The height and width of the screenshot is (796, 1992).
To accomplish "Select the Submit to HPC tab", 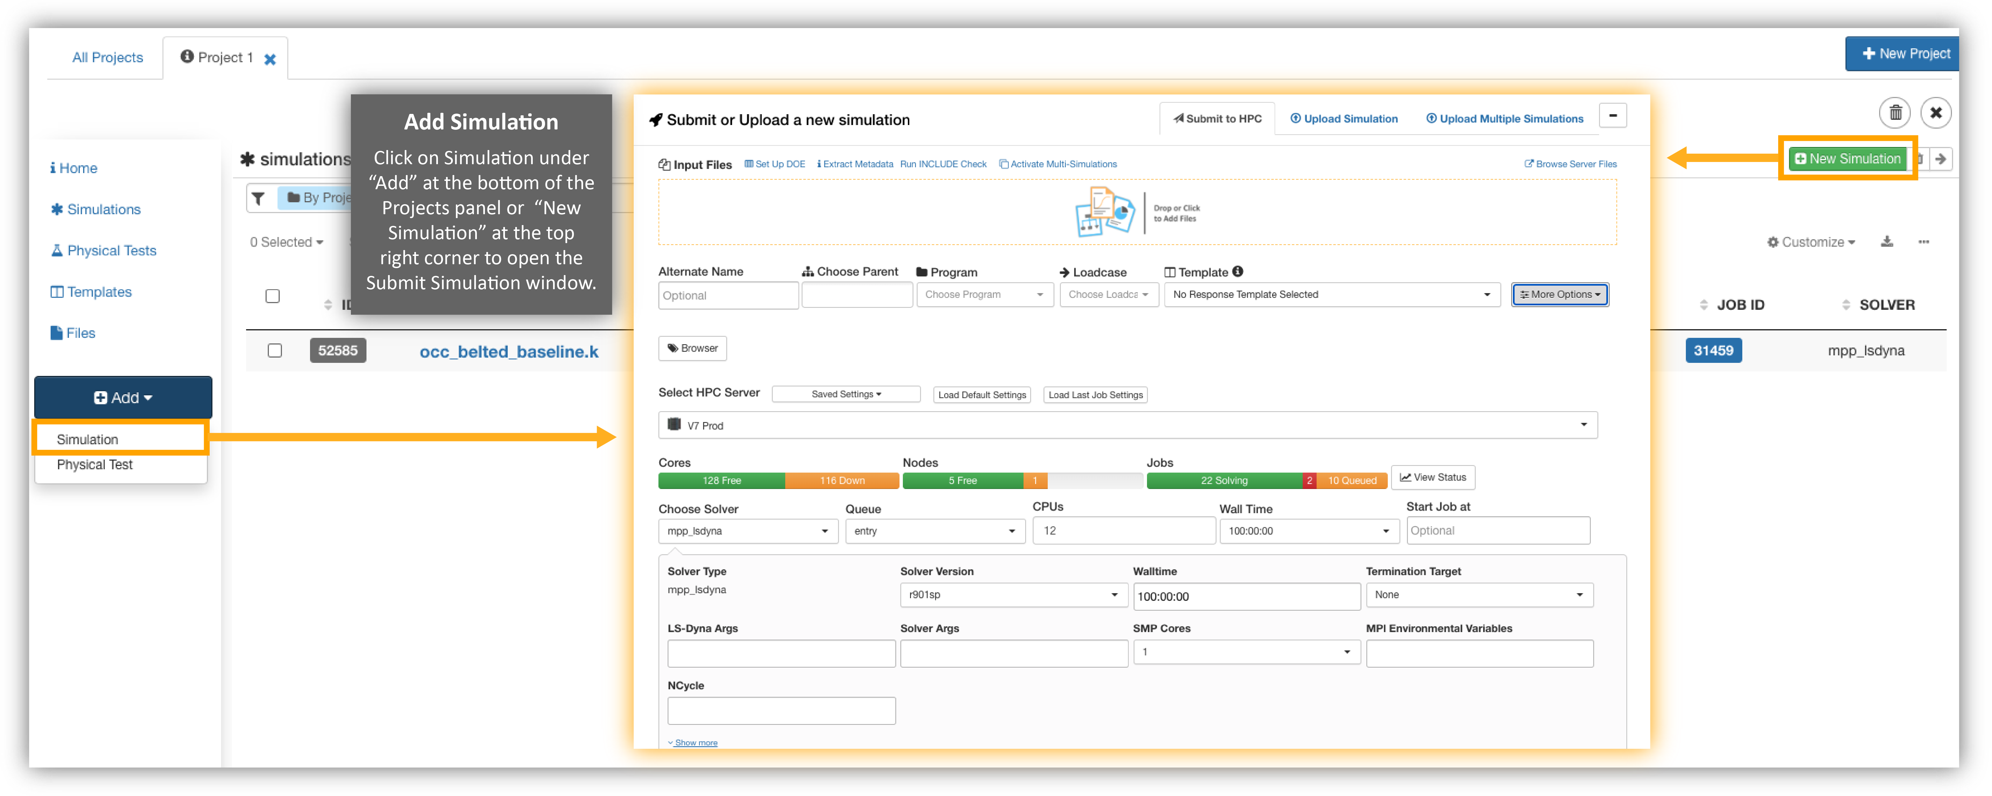I will tap(1216, 118).
